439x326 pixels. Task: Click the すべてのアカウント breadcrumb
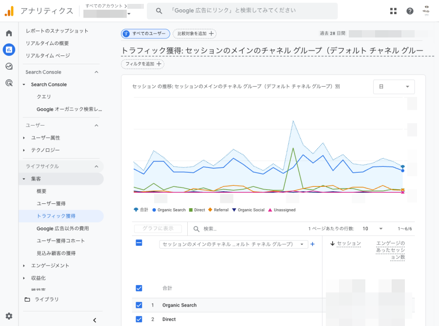click(104, 6)
